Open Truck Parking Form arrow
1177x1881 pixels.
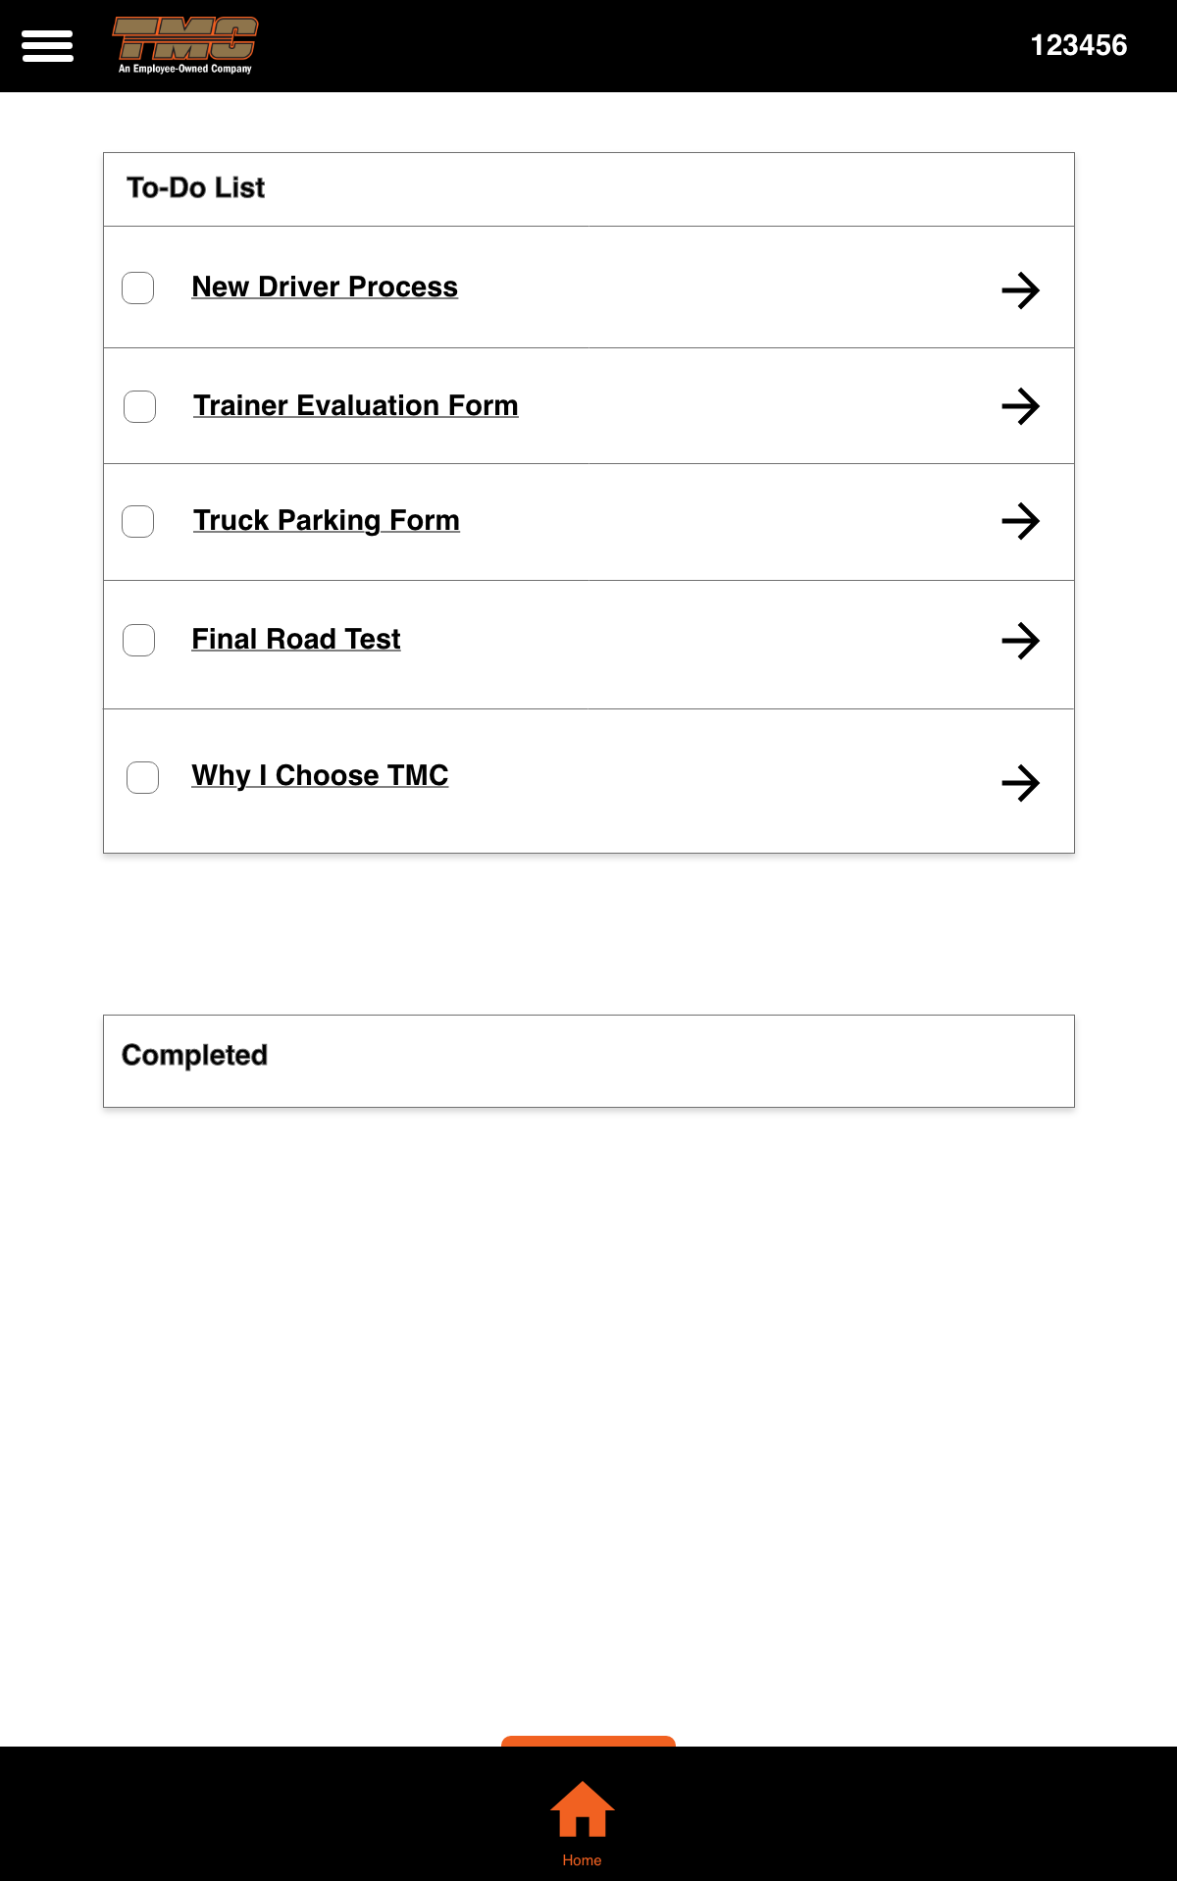point(1020,521)
